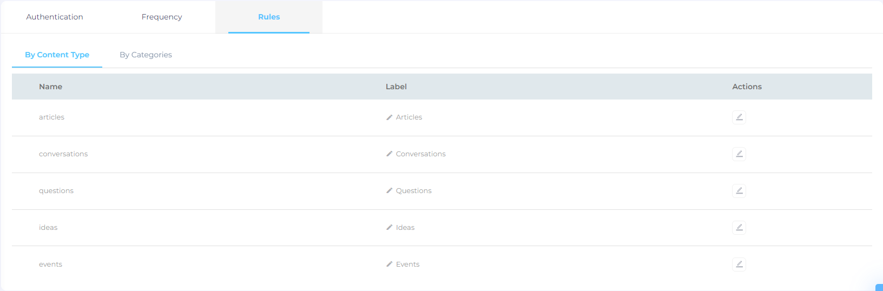Switch to By Categories sub-tab
The height and width of the screenshot is (291, 883).
(146, 55)
